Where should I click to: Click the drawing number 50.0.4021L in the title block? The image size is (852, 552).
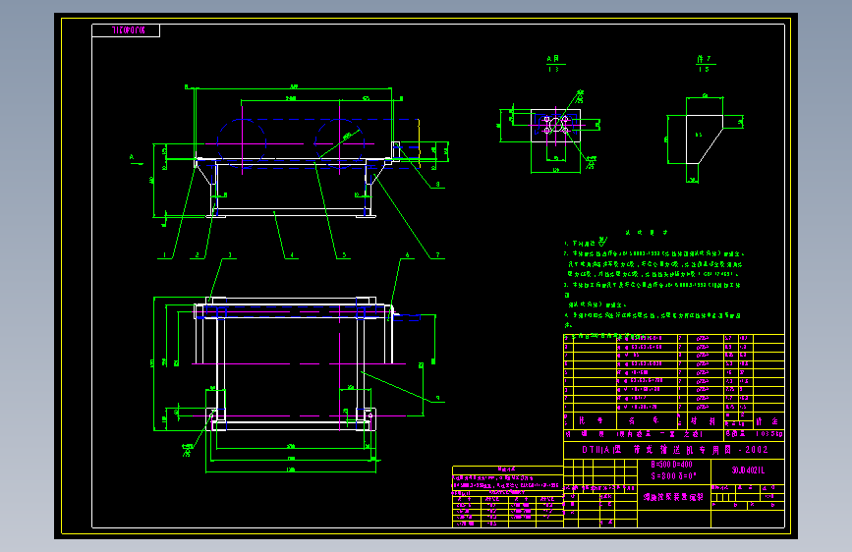748,470
